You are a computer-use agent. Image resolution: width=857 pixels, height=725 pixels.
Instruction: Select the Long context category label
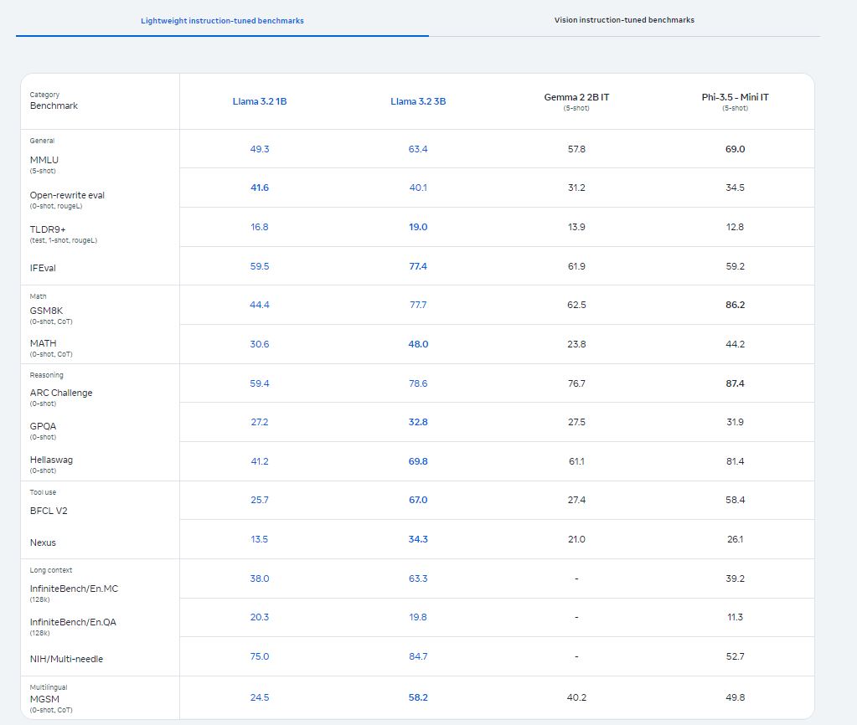coord(51,570)
